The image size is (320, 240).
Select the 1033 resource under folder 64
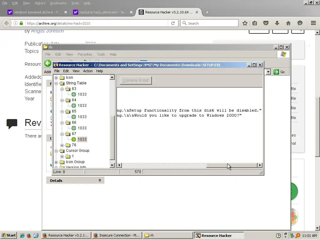coord(82,106)
